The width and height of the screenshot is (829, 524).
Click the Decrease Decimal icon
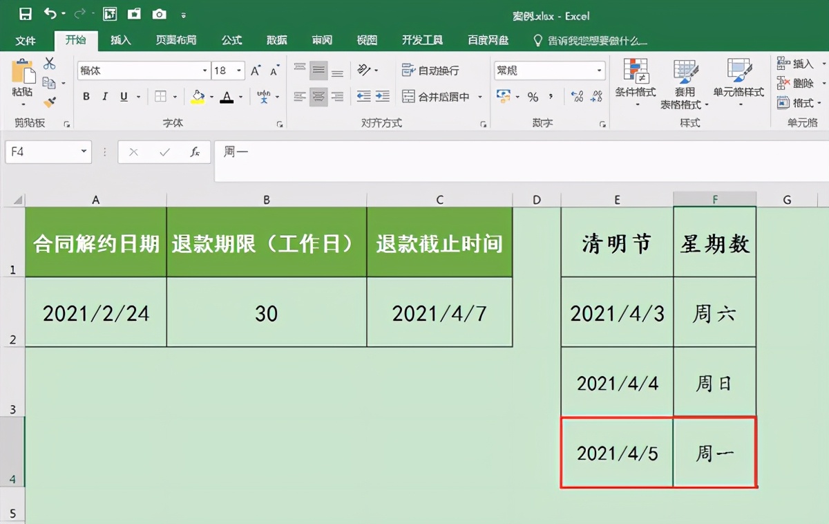pos(596,97)
